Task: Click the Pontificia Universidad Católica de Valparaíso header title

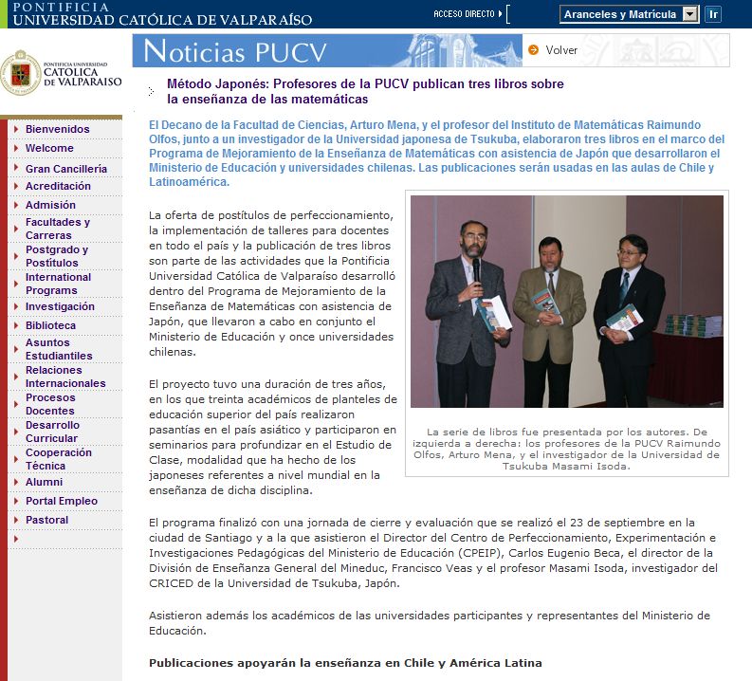Action: pos(162,14)
